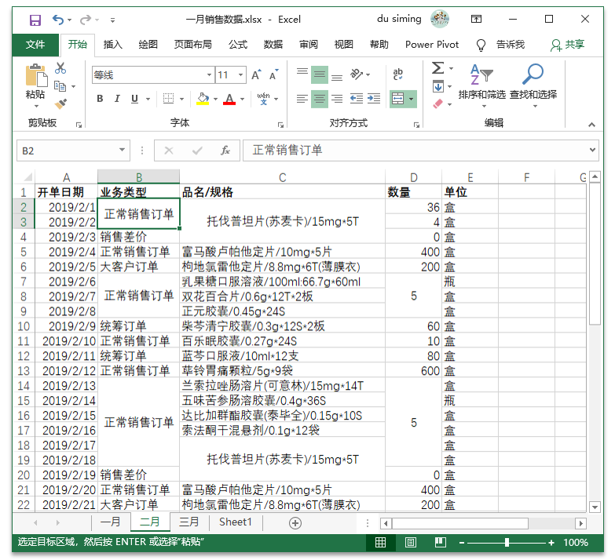The height and width of the screenshot is (560, 615).
Task: Switch to Page Break Preview
Action: click(441, 543)
